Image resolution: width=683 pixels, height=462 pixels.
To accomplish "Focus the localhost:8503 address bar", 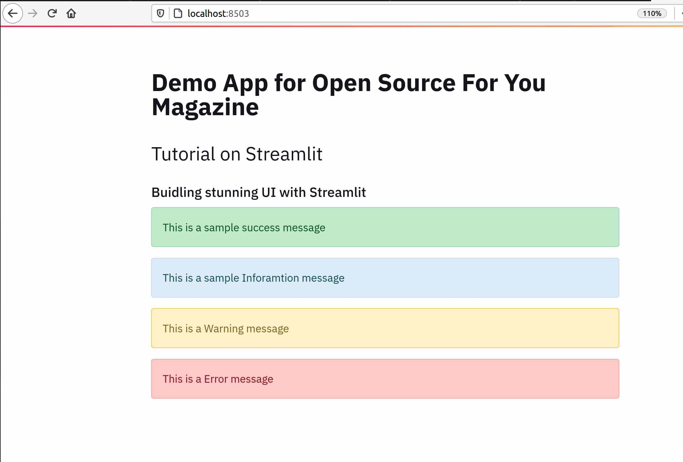I will click(x=218, y=13).
